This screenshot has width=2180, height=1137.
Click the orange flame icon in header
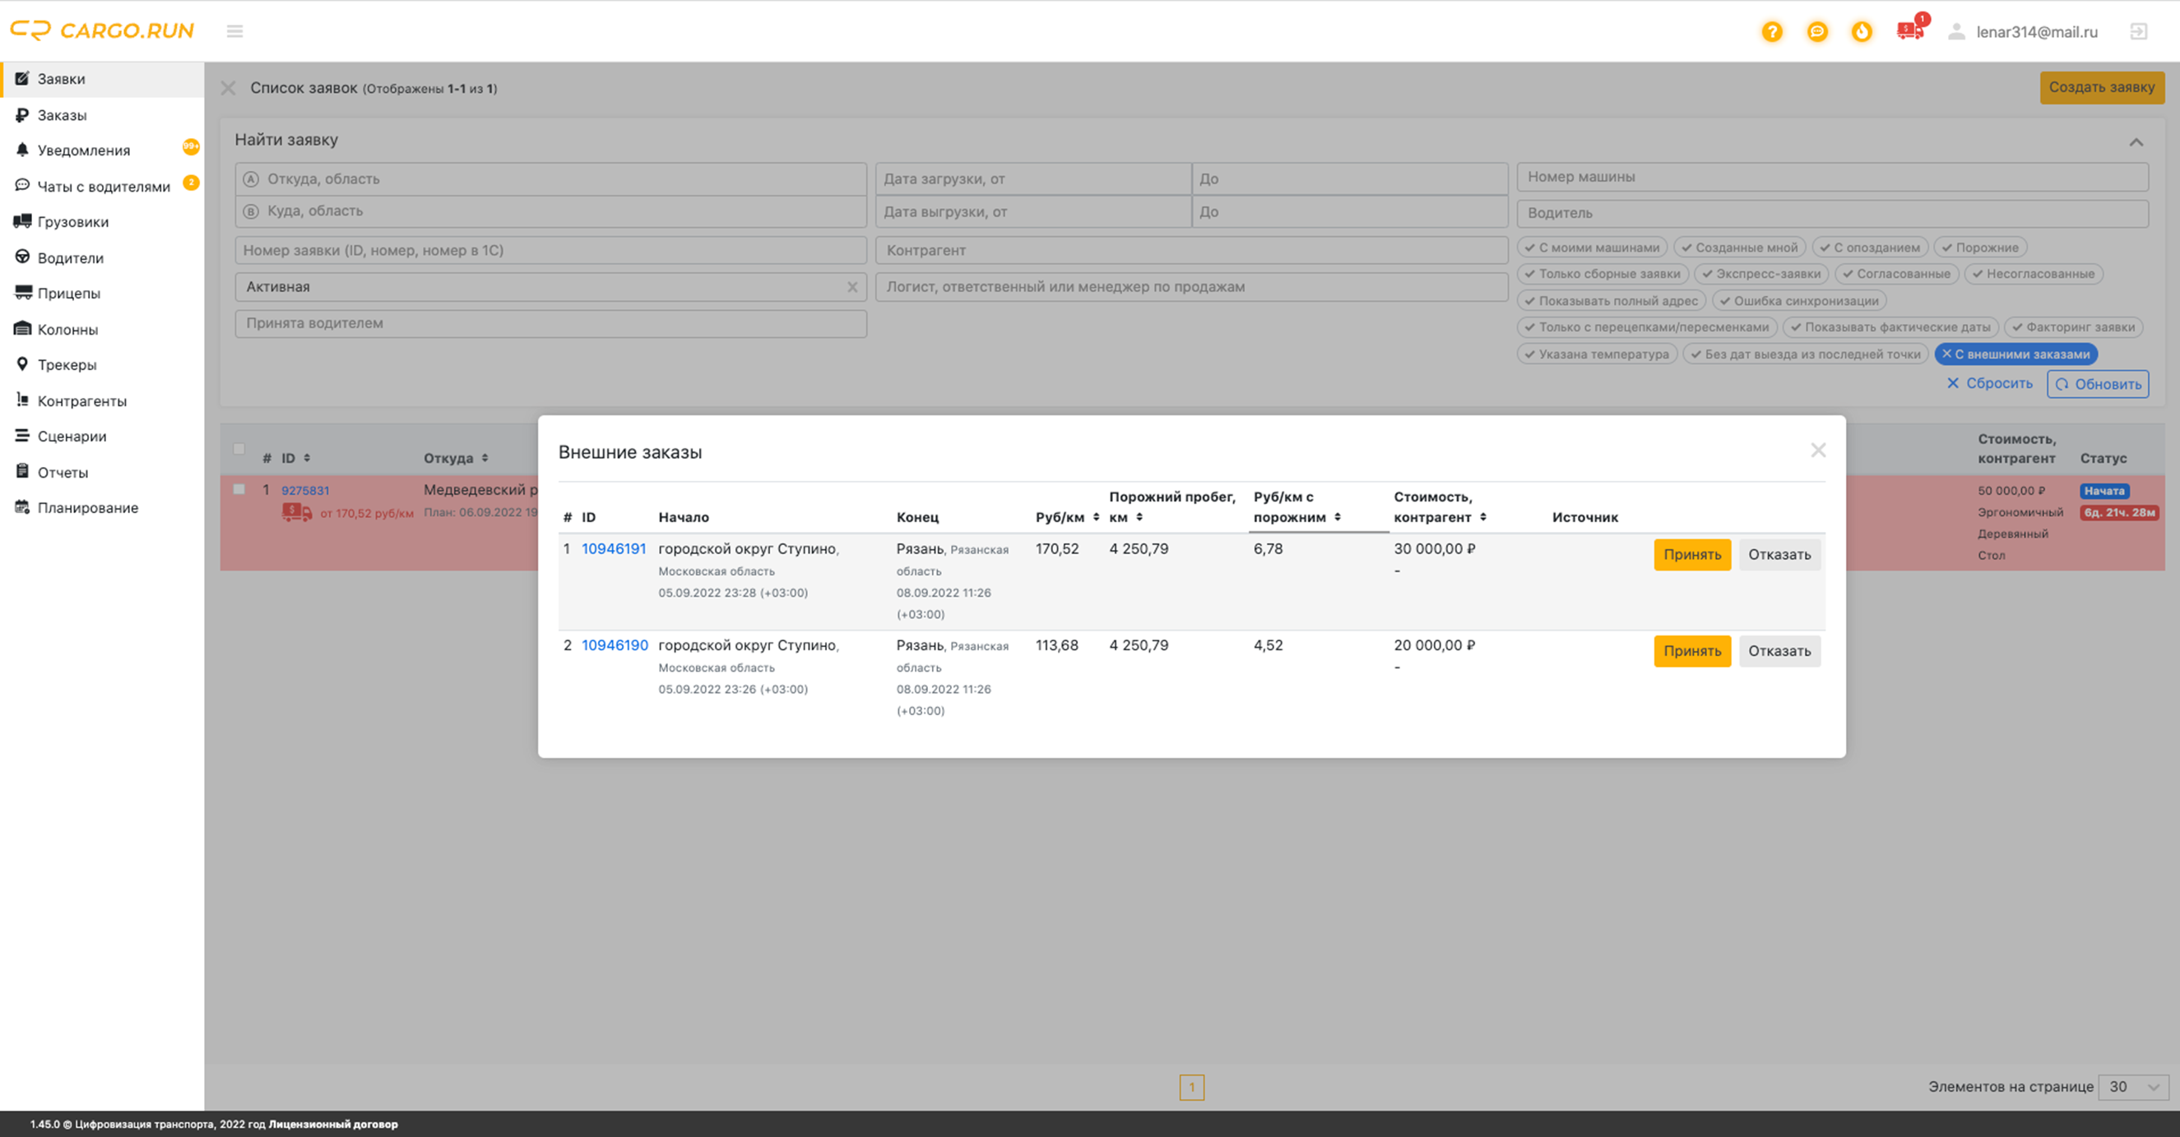pos(1862,31)
